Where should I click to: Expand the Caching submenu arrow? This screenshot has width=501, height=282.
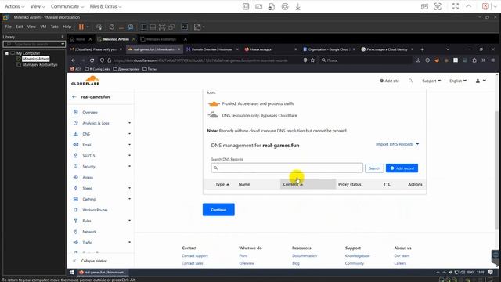pos(130,199)
